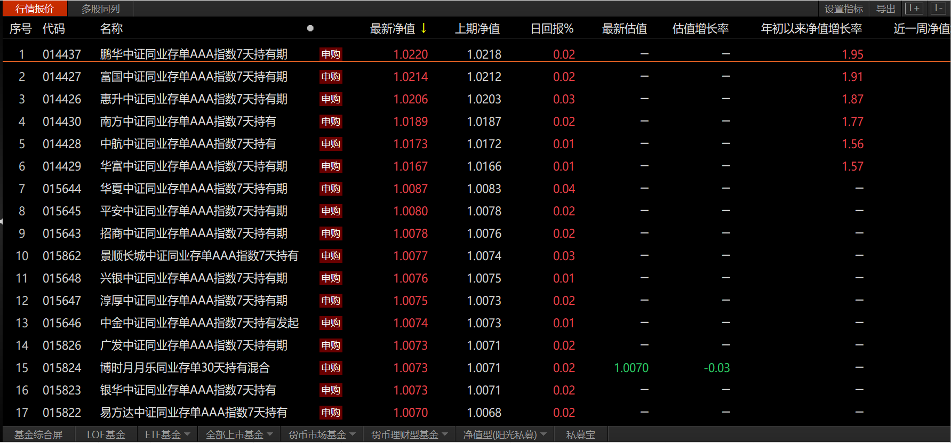Sort by the 年初以来净值增长率 column header
Viewport: 951px width, 443px height.
(812, 29)
